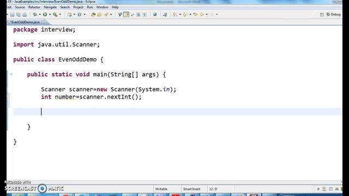Open the Search menu
The width and height of the screenshot is (349, 196).
pyautogui.click(x=65, y=7)
